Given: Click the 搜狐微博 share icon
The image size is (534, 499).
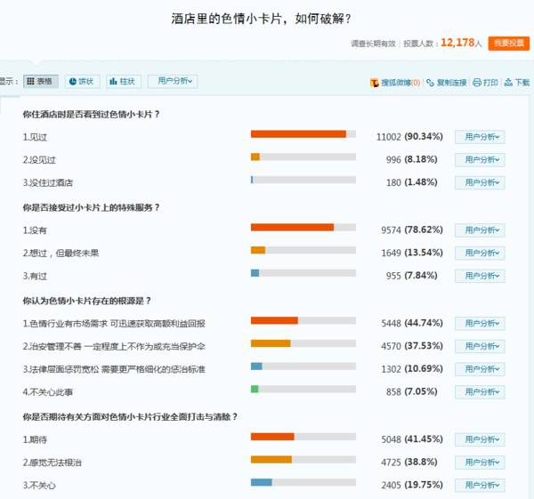Looking at the screenshot, I should coord(375,83).
